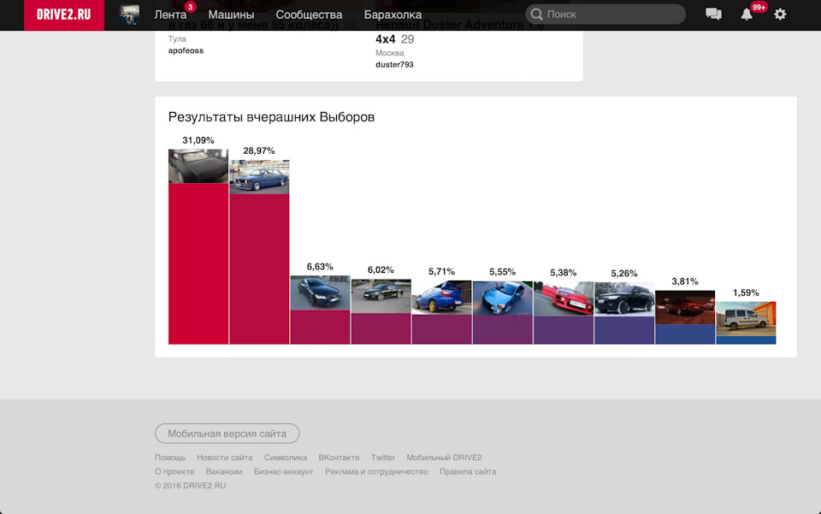Open the ВКонтакте footer link
This screenshot has height=514, width=821.
pos(339,457)
